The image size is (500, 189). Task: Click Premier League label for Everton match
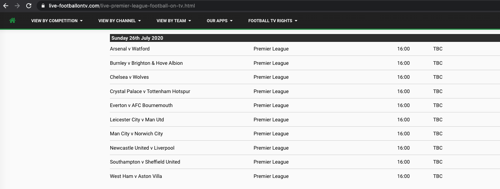coord(271,105)
